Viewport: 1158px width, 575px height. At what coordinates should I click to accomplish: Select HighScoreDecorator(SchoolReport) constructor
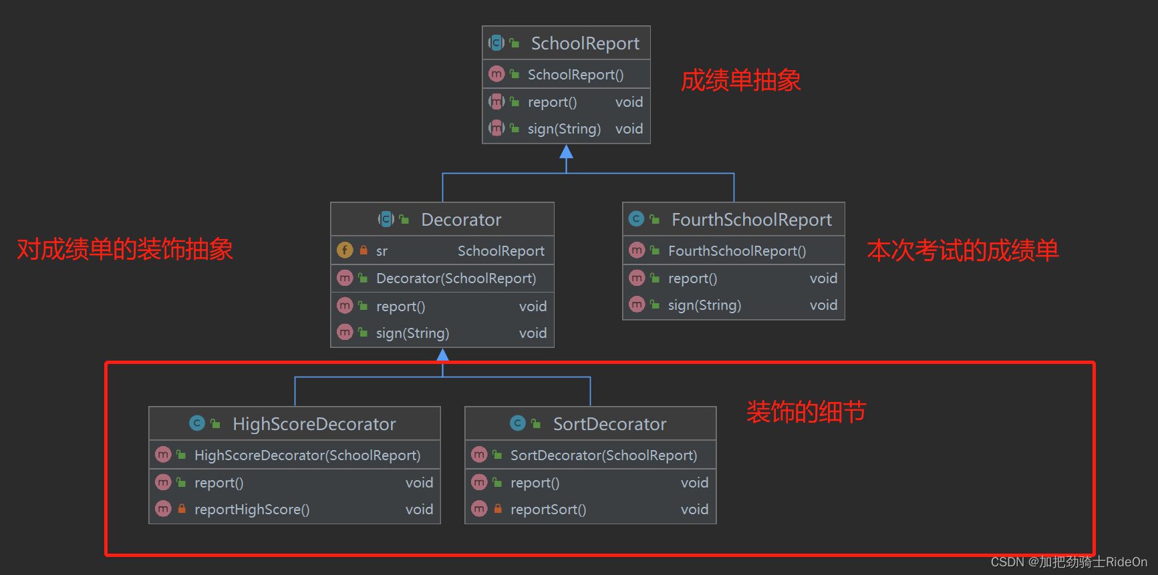pyautogui.click(x=295, y=455)
